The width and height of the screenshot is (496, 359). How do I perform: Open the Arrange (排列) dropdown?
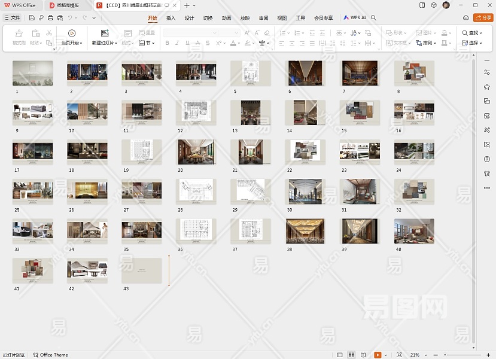429,43
